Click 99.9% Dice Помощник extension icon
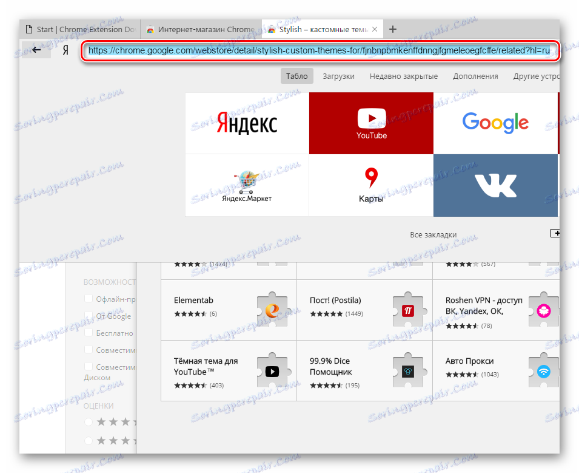The height and width of the screenshot is (473, 579). click(408, 370)
